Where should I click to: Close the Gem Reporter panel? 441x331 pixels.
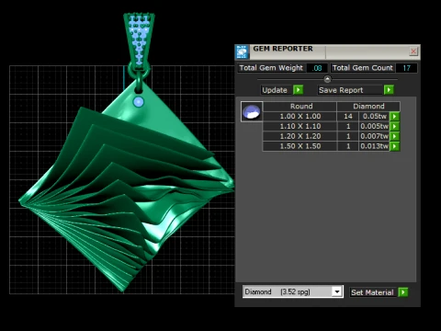pyautogui.click(x=413, y=51)
